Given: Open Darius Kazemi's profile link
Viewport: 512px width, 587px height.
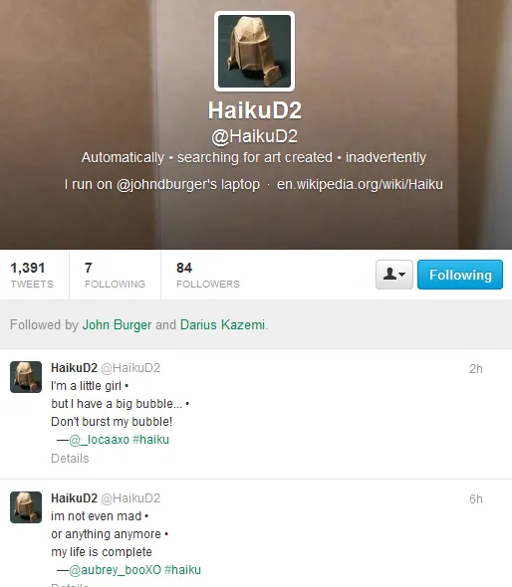Looking at the screenshot, I should click(x=223, y=324).
